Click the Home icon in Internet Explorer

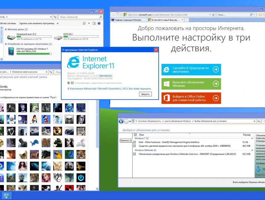pos(260,15)
